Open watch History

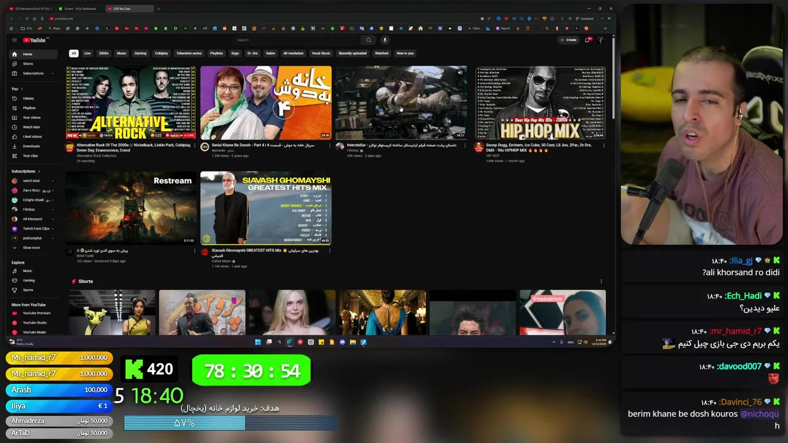tap(33, 98)
